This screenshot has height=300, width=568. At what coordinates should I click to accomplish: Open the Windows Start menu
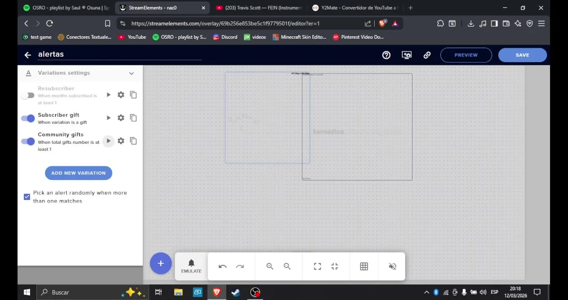27,292
